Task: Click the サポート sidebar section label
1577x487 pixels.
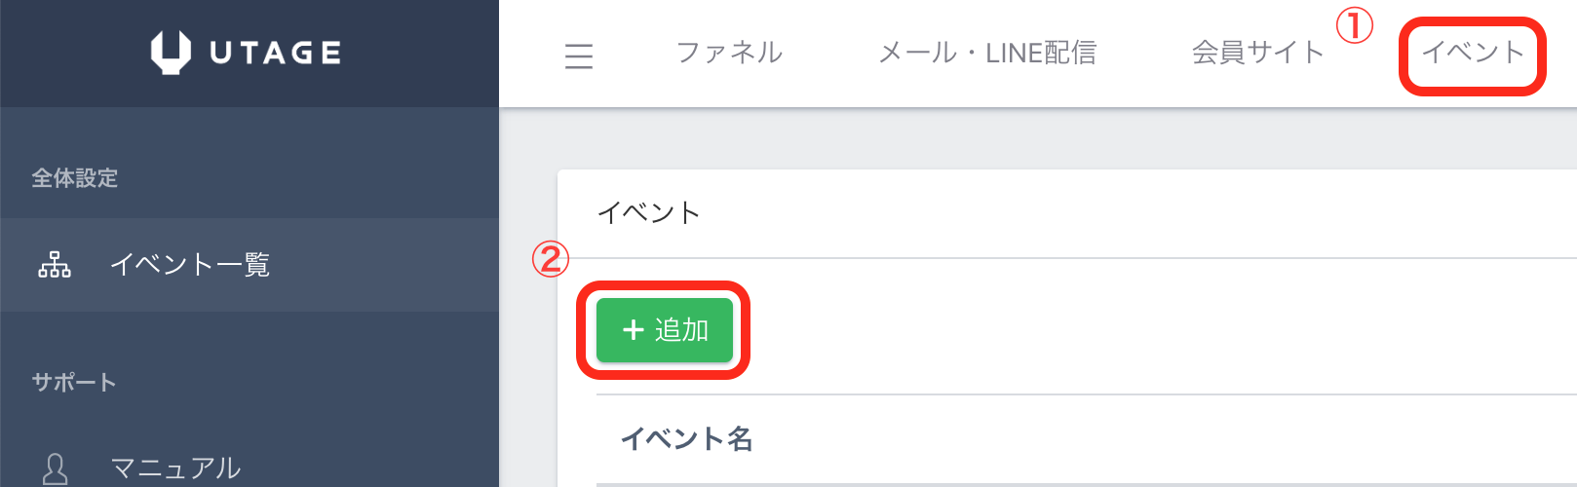Action: [x=74, y=383]
